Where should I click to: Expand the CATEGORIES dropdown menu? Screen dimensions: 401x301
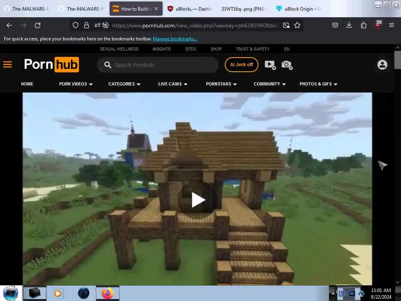124,84
